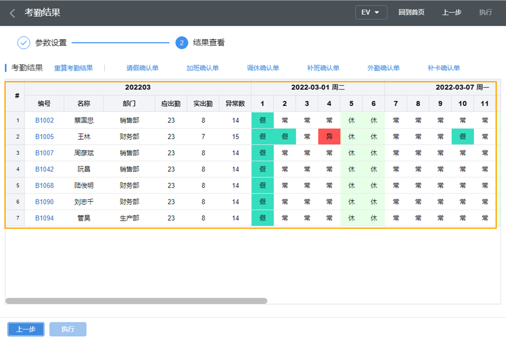Open the 加班确认单 tab
Viewport: 506px width, 341px height.
202,68
